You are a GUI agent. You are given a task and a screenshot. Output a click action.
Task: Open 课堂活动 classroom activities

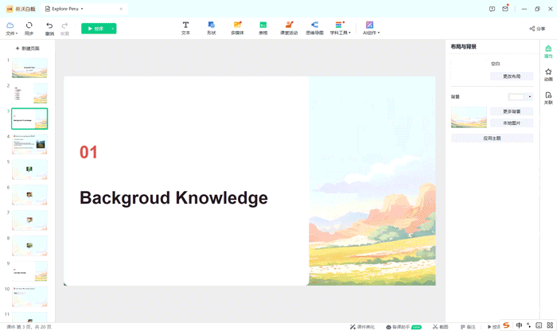coord(290,28)
